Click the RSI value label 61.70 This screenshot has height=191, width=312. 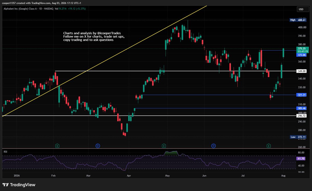tap(301, 158)
